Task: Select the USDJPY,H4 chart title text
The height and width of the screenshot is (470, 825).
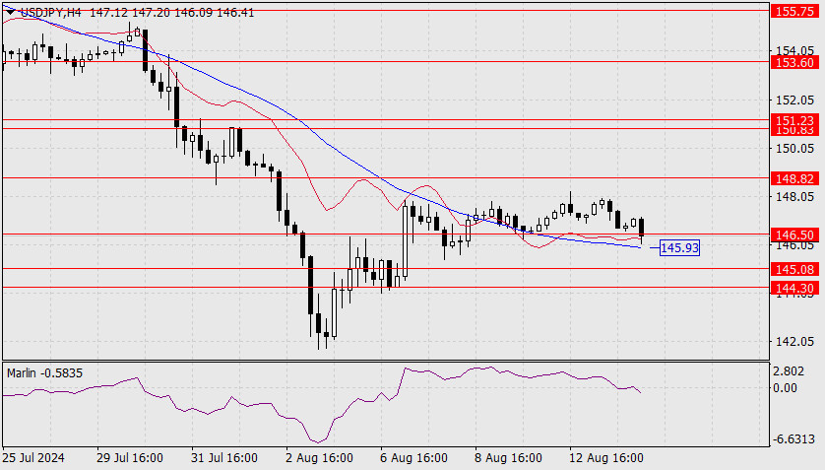Action: [x=50, y=12]
